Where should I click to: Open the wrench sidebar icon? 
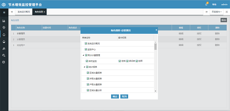coord(4,55)
